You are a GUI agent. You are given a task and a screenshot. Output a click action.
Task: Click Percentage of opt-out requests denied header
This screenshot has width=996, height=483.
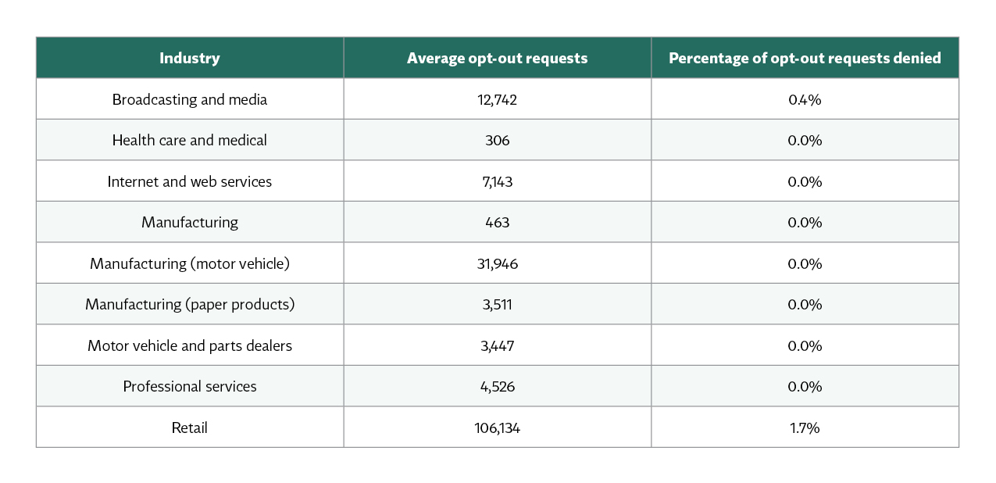(x=805, y=58)
